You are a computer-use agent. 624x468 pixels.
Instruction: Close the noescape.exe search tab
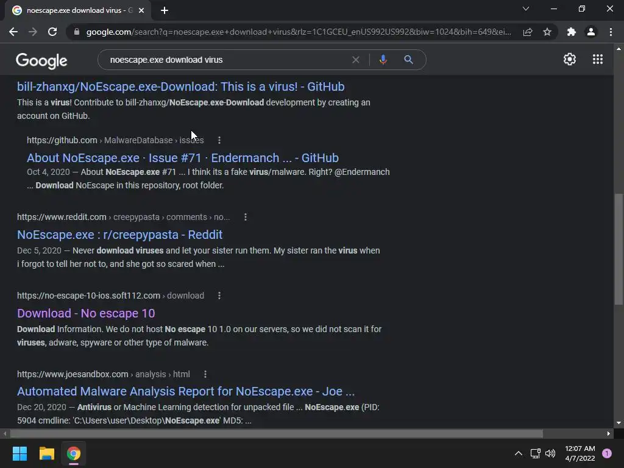[141, 10]
